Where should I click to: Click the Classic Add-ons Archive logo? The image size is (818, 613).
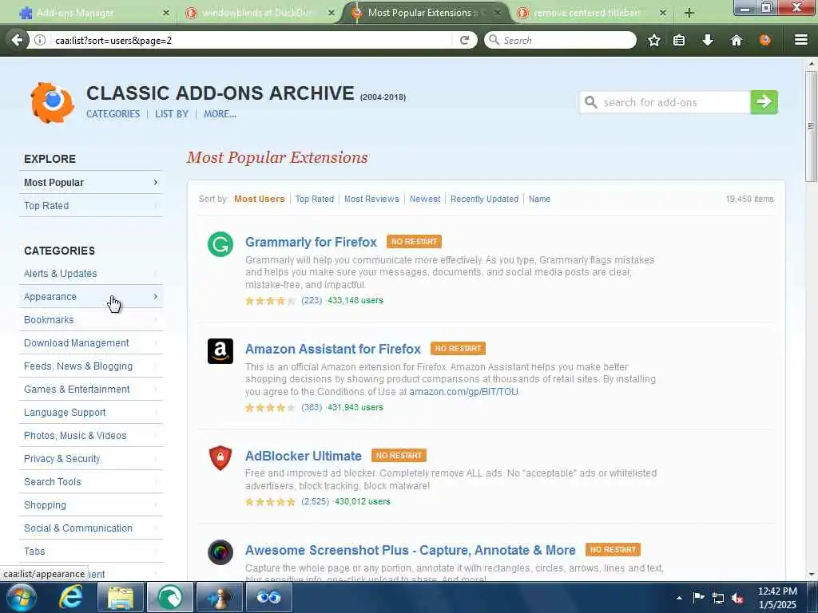tap(52, 103)
